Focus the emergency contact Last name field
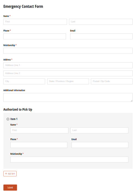 (x=101, y=22)
